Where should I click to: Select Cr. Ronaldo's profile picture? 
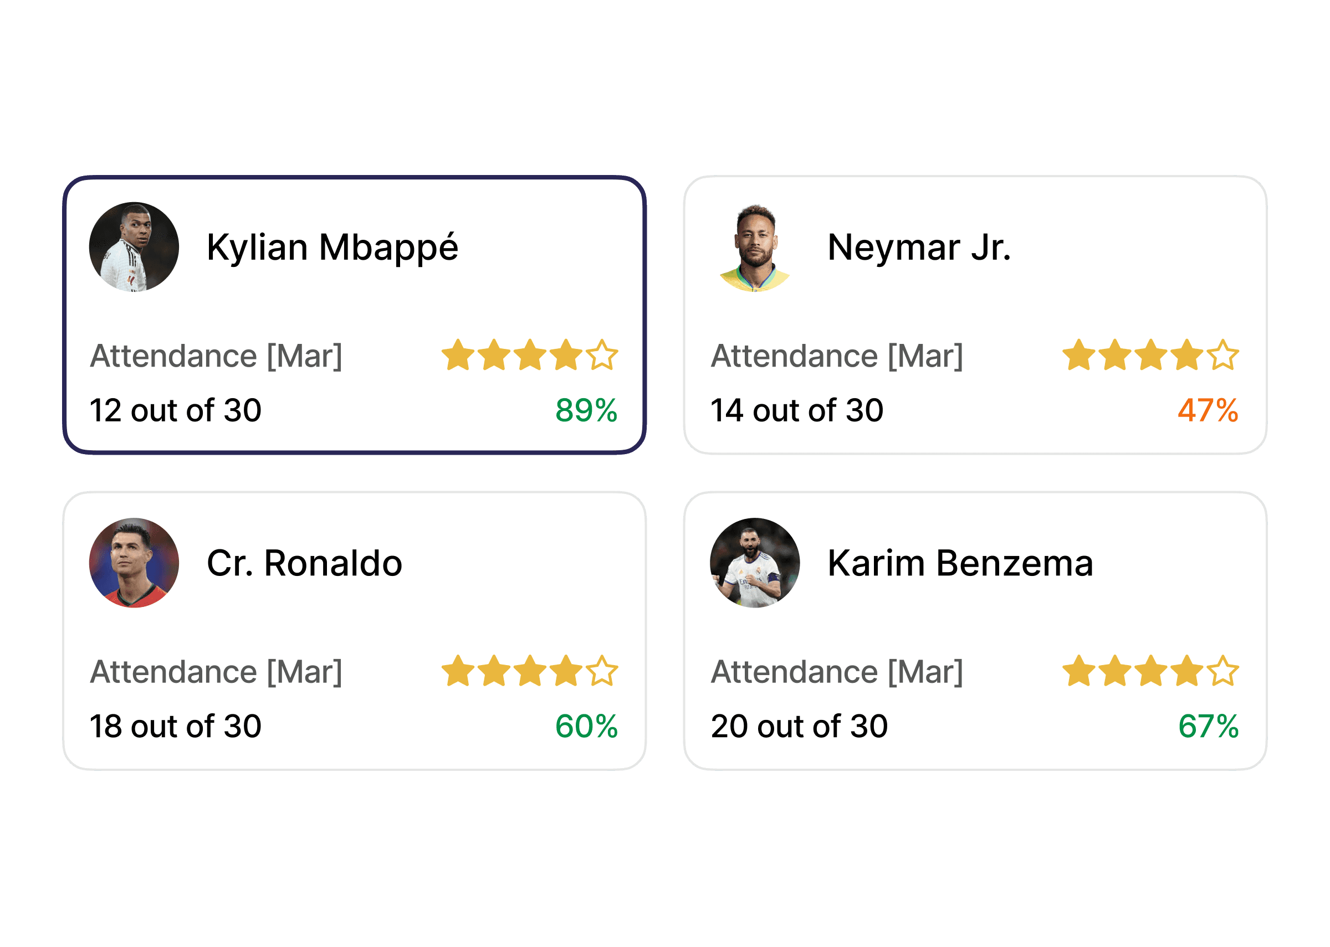point(134,563)
